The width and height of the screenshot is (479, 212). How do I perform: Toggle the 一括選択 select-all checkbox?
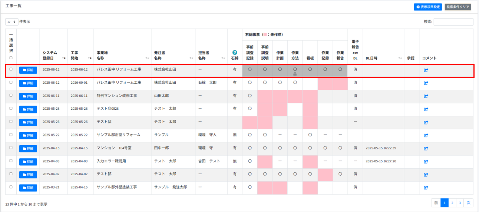[x=11, y=58]
